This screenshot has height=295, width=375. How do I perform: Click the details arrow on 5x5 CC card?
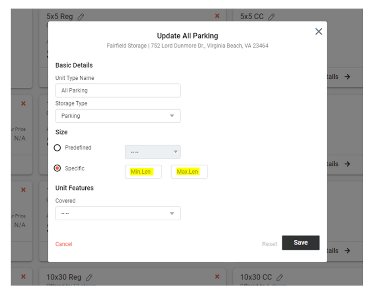(347, 77)
